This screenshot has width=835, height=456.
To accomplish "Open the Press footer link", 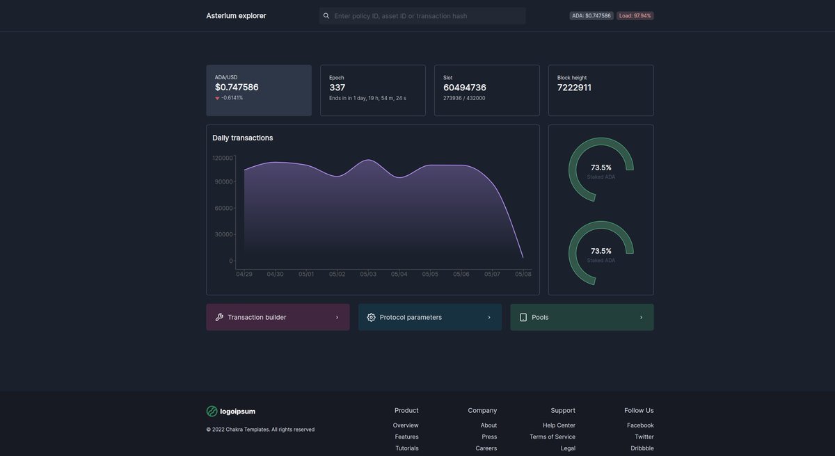I will pyautogui.click(x=489, y=437).
